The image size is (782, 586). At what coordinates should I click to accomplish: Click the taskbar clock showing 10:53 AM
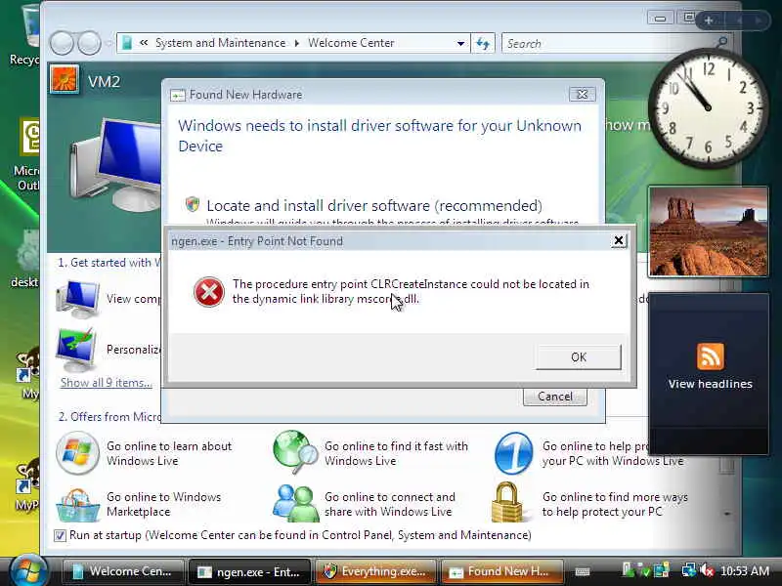tap(745, 570)
